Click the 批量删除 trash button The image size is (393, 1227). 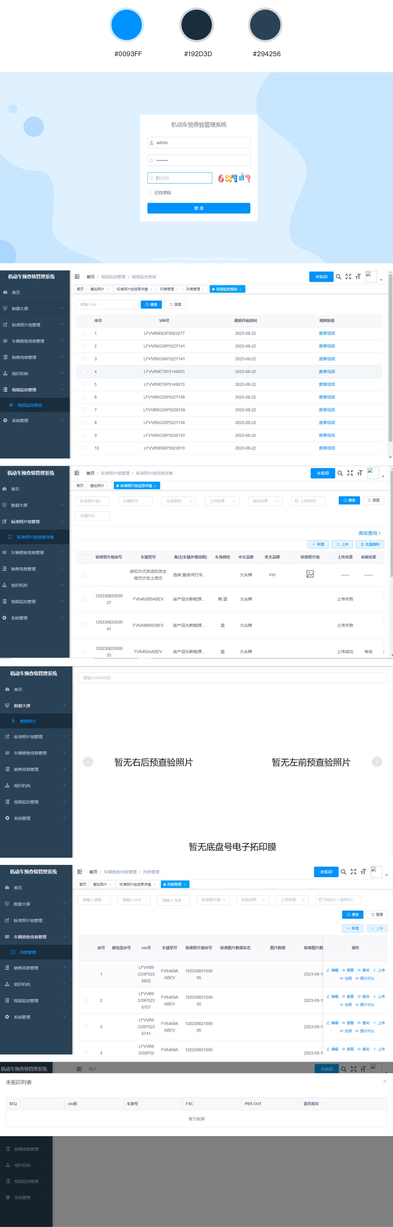pos(370,544)
